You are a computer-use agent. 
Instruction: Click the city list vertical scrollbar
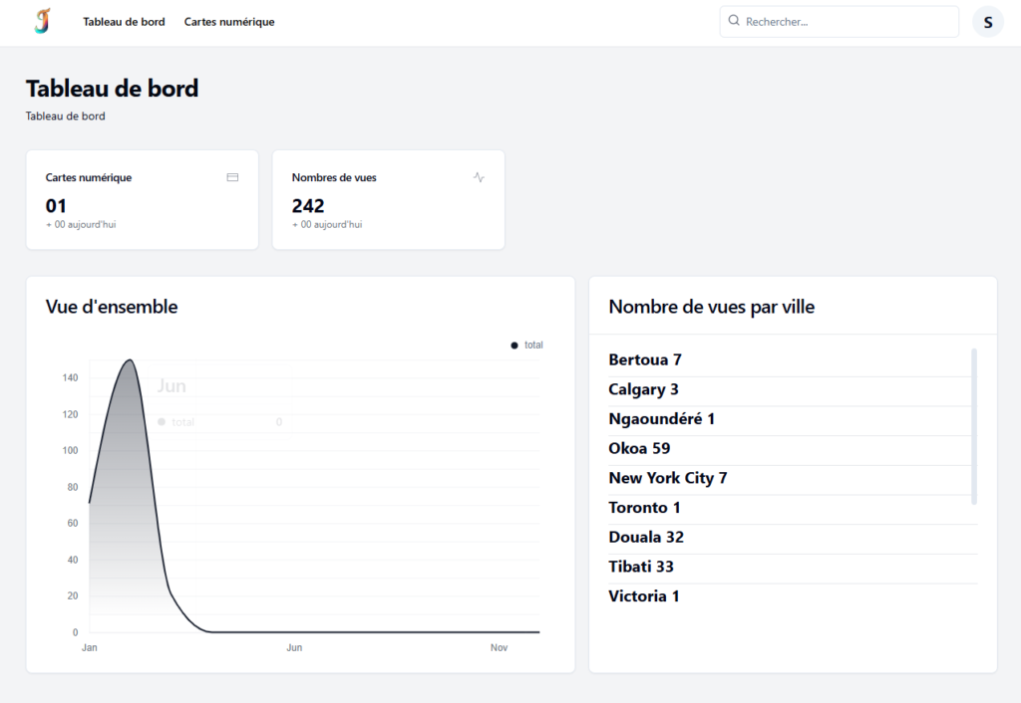click(x=974, y=425)
